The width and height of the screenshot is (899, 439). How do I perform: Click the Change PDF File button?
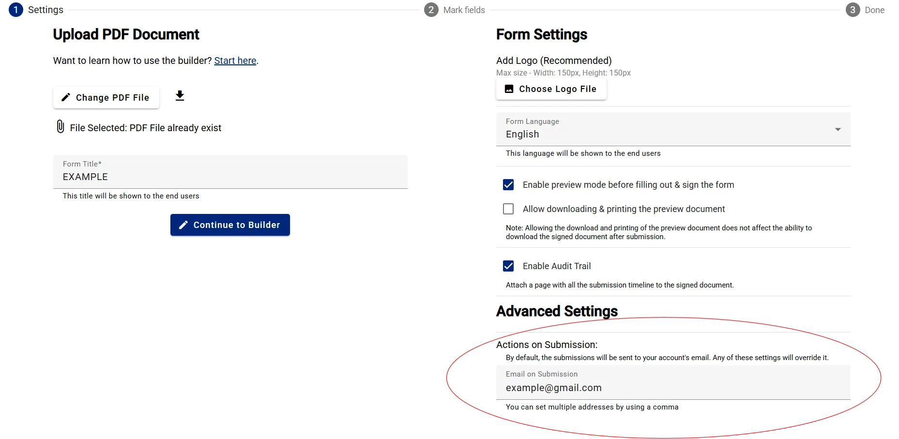(106, 97)
